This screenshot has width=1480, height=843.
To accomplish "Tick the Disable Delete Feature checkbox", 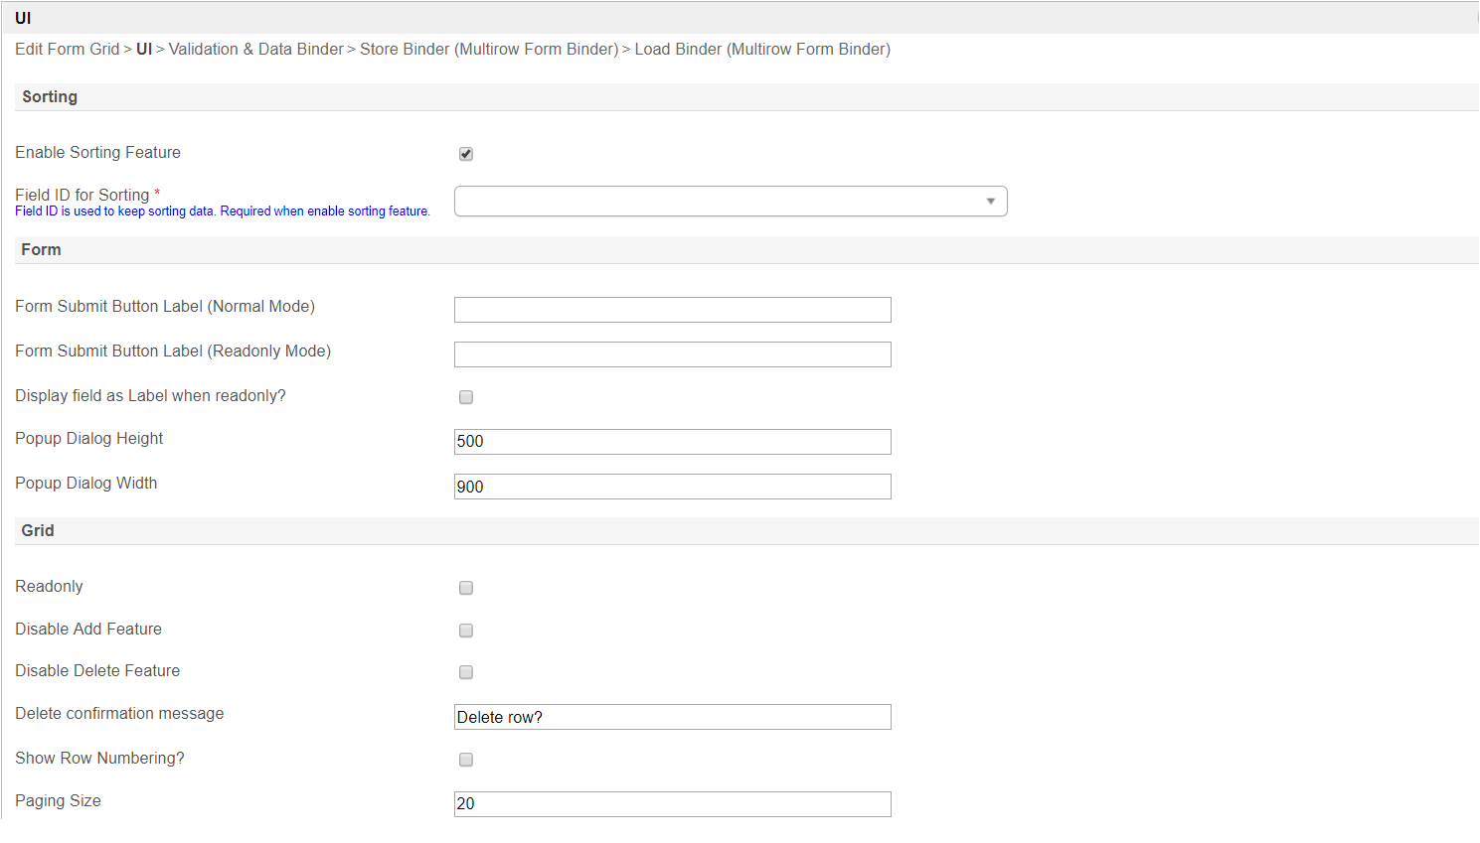I will pos(465,672).
